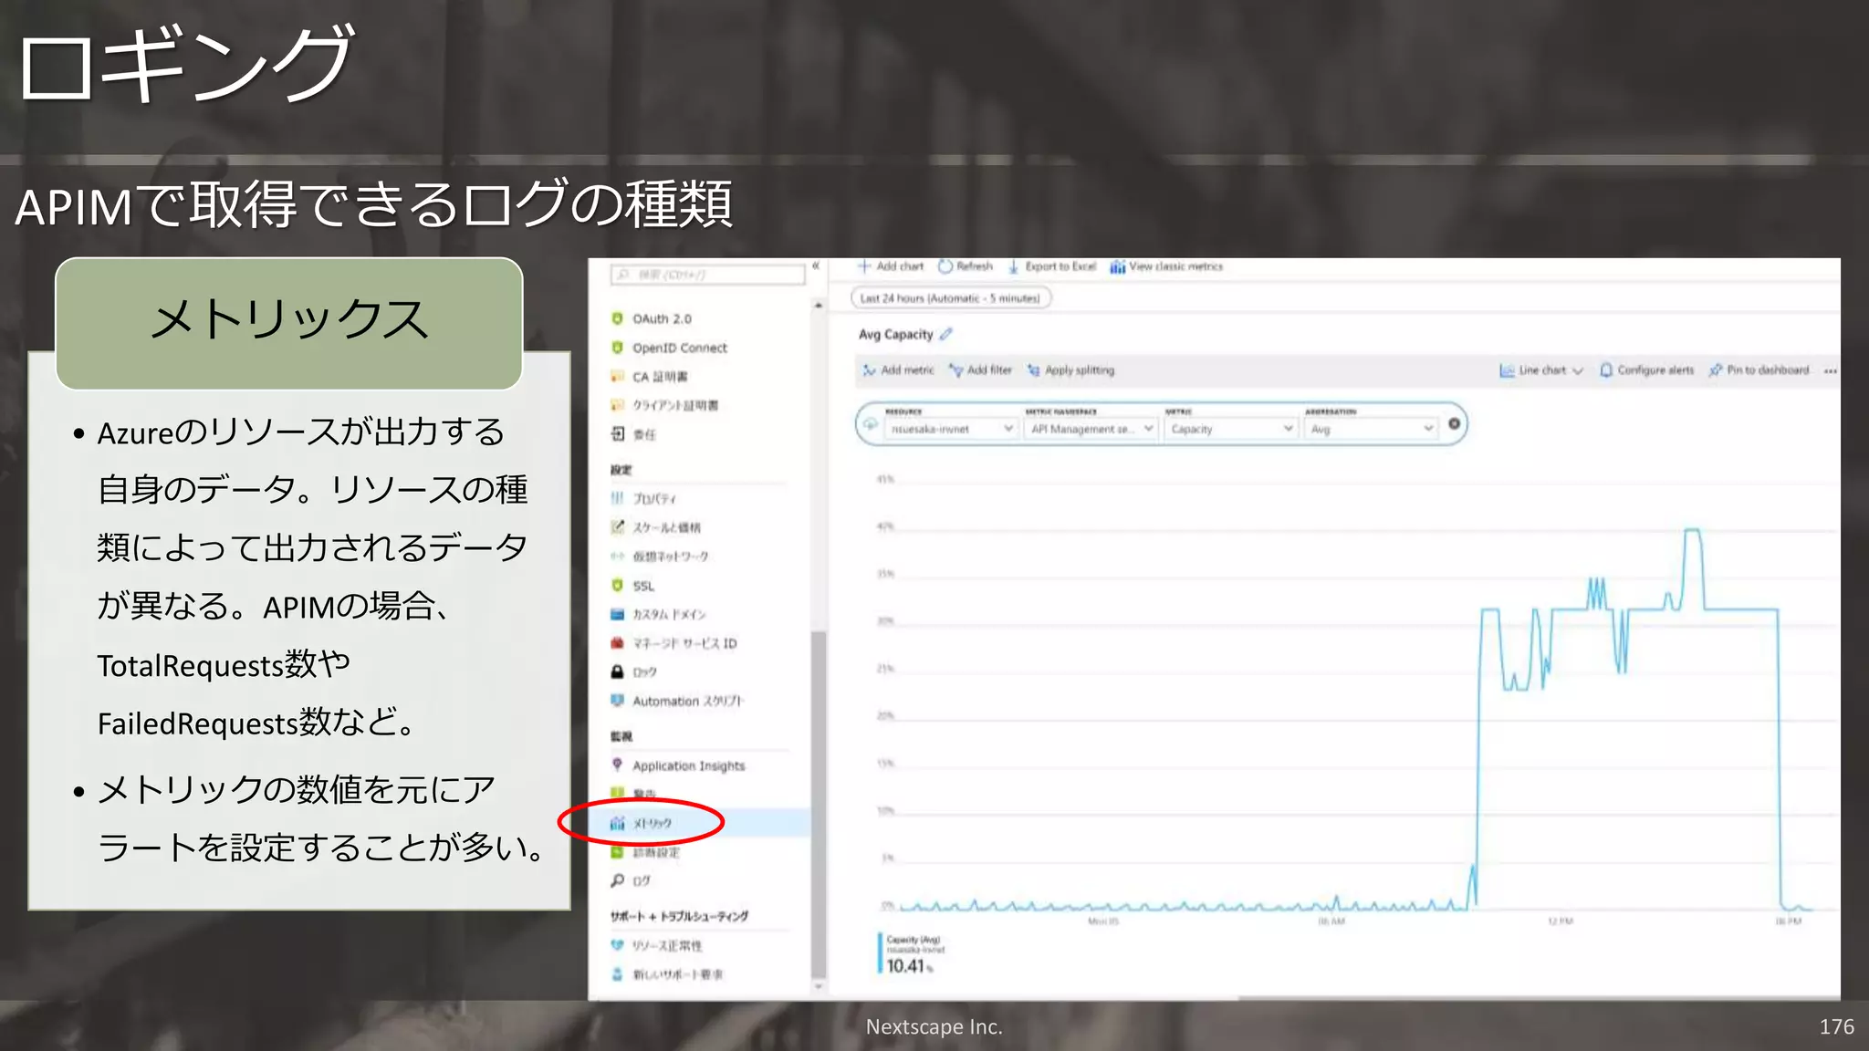
Task: Open the クライアント証明書 icon
Action: tap(617, 405)
